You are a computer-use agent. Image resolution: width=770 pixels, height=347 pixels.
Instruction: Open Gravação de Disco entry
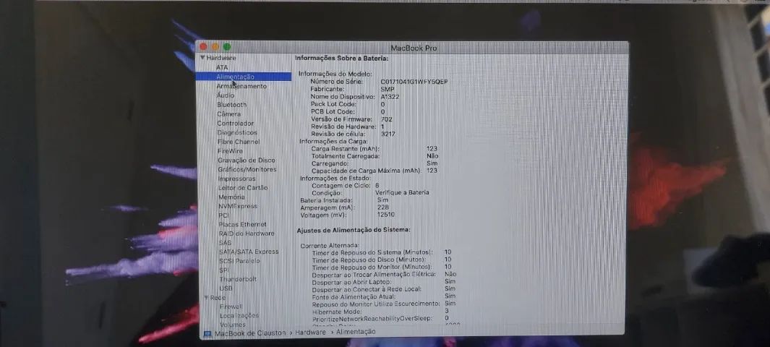(x=247, y=160)
